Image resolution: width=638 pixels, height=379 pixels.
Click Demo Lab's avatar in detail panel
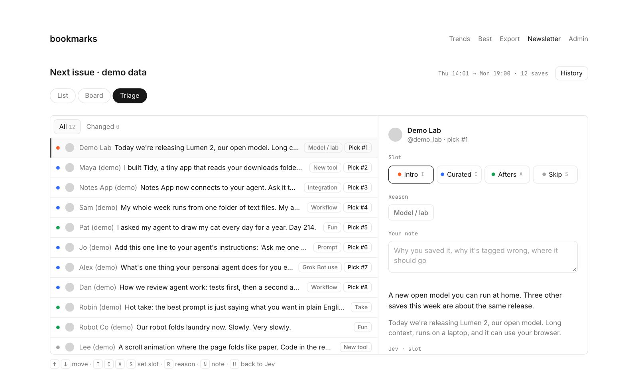click(395, 135)
